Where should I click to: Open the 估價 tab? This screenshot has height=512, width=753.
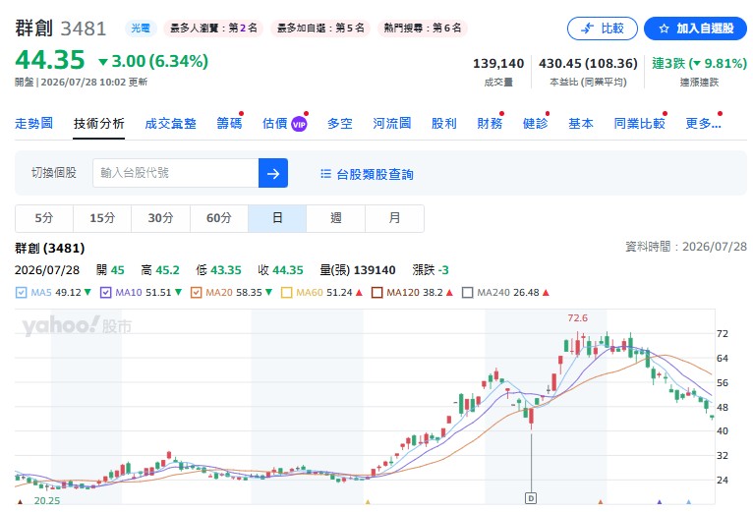coord(275,124)
